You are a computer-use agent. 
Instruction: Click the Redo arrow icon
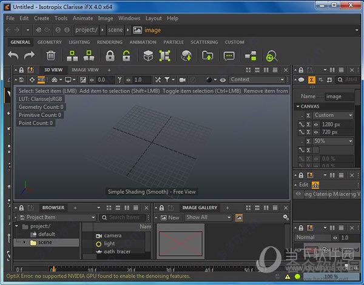point(29,56)
